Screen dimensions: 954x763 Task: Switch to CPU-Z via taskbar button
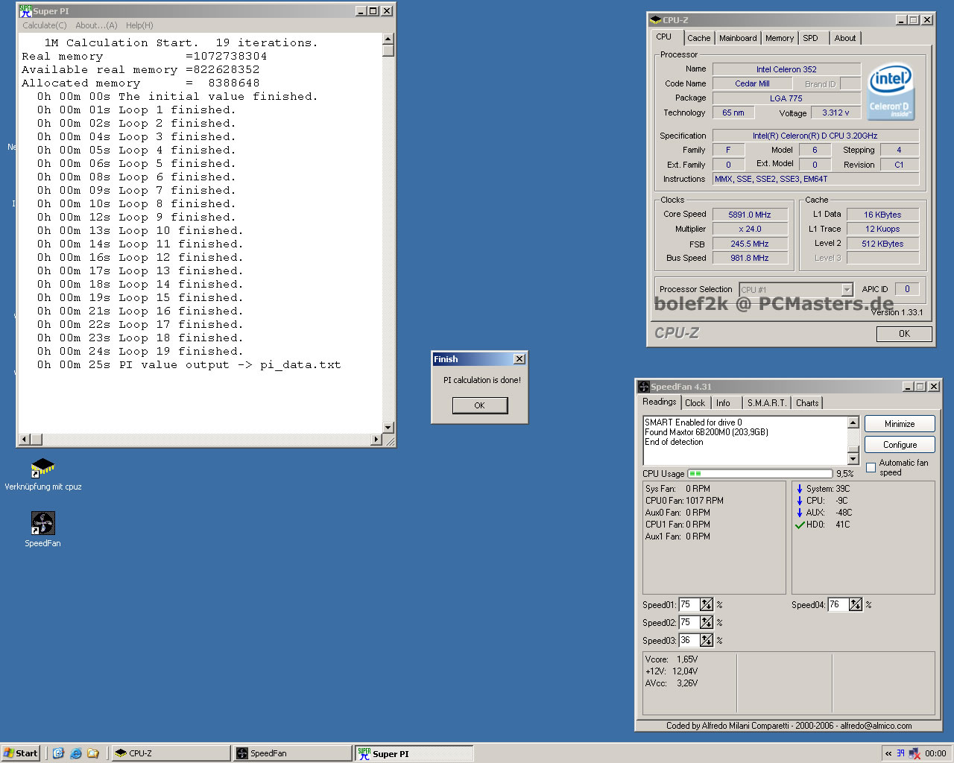pos(171,753)
